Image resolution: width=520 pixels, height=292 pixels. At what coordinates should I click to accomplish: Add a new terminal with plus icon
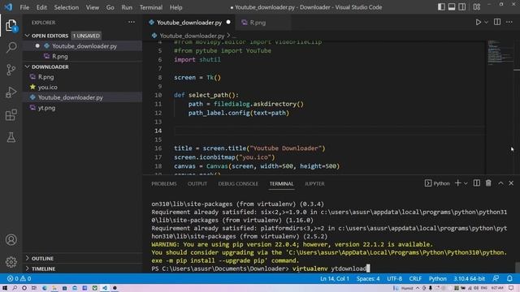coord(457,183)
